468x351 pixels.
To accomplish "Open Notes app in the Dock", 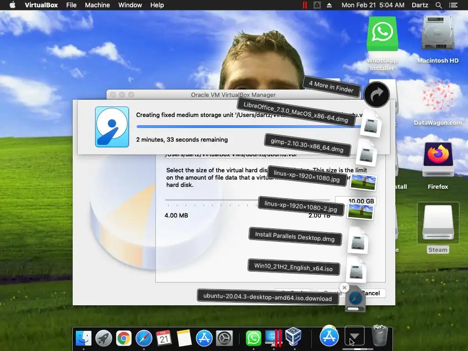I will tap(184, 338).
